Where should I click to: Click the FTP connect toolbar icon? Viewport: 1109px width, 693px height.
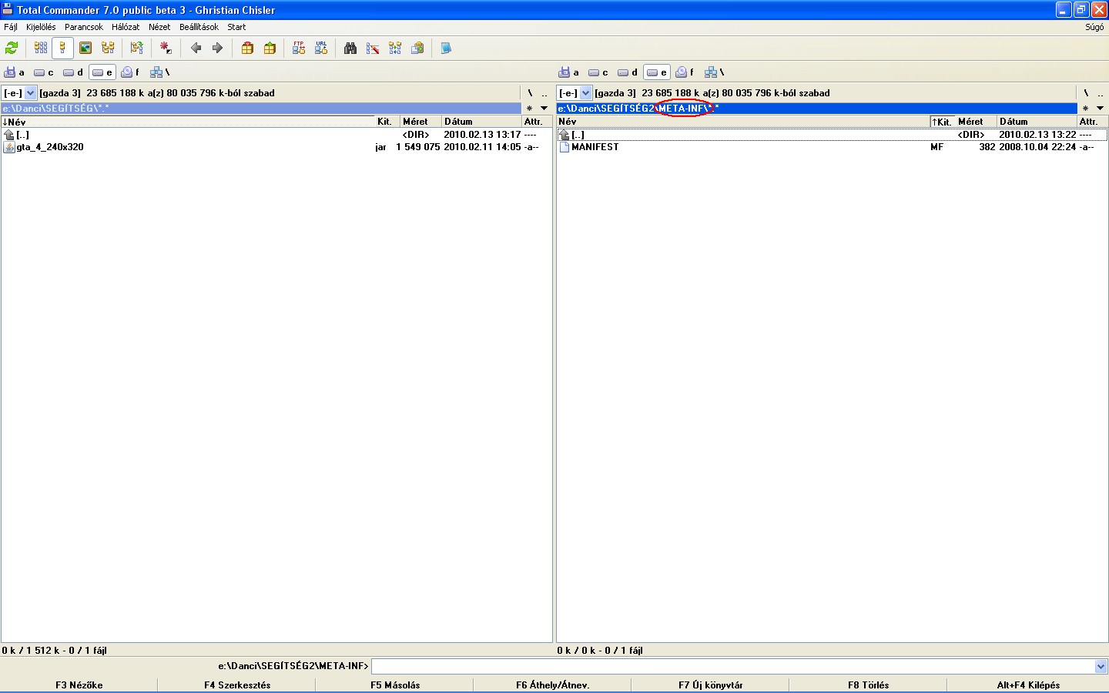click(299, 49)
